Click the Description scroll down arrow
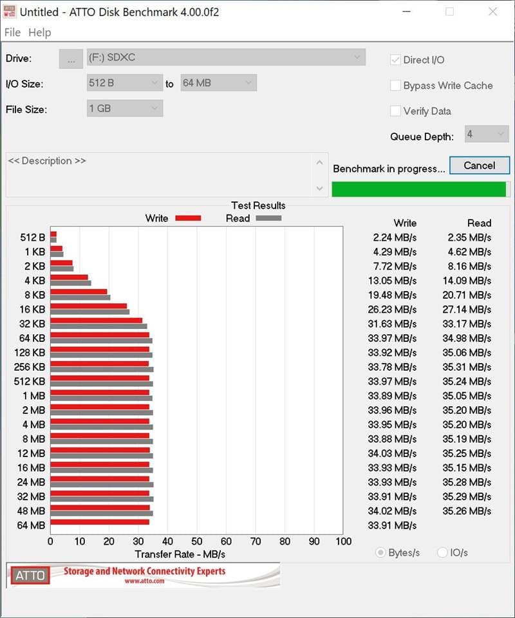 click(x=319, y=189)
